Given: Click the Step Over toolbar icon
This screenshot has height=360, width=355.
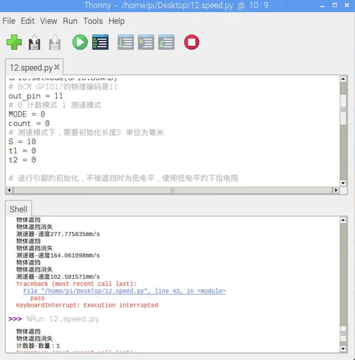Looking at the screenshot, I should coord(125,42).
